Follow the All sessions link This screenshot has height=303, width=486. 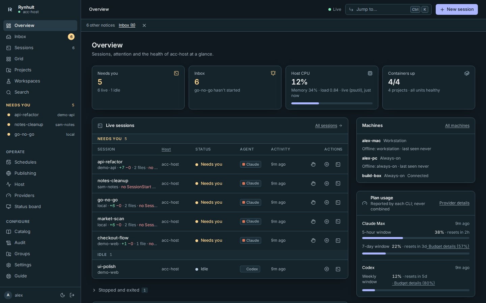pos(329,126)
